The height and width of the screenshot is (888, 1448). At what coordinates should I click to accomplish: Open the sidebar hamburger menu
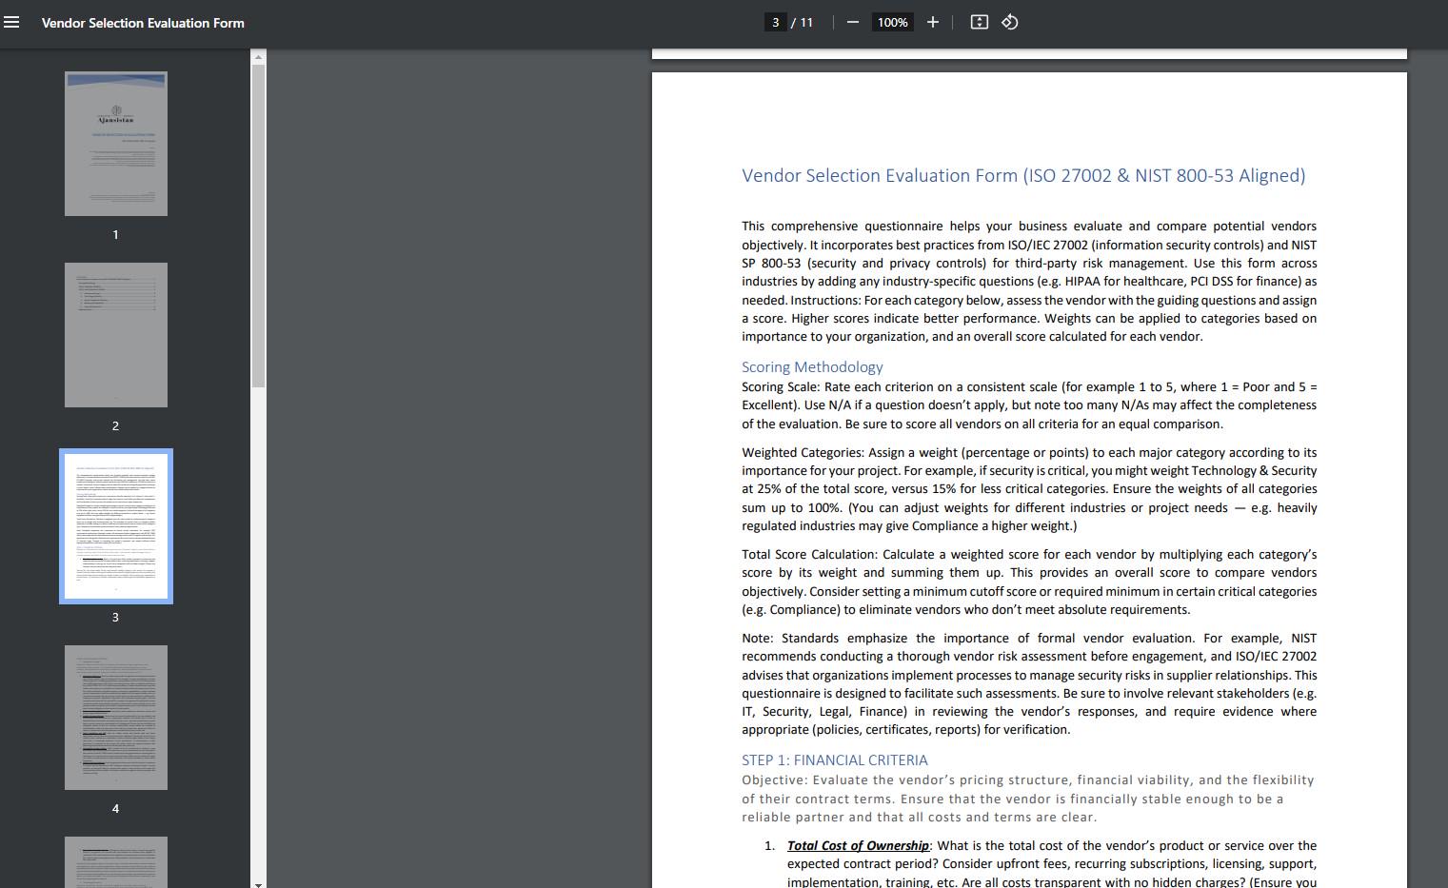pyautogui.click(x=12, y=22)
